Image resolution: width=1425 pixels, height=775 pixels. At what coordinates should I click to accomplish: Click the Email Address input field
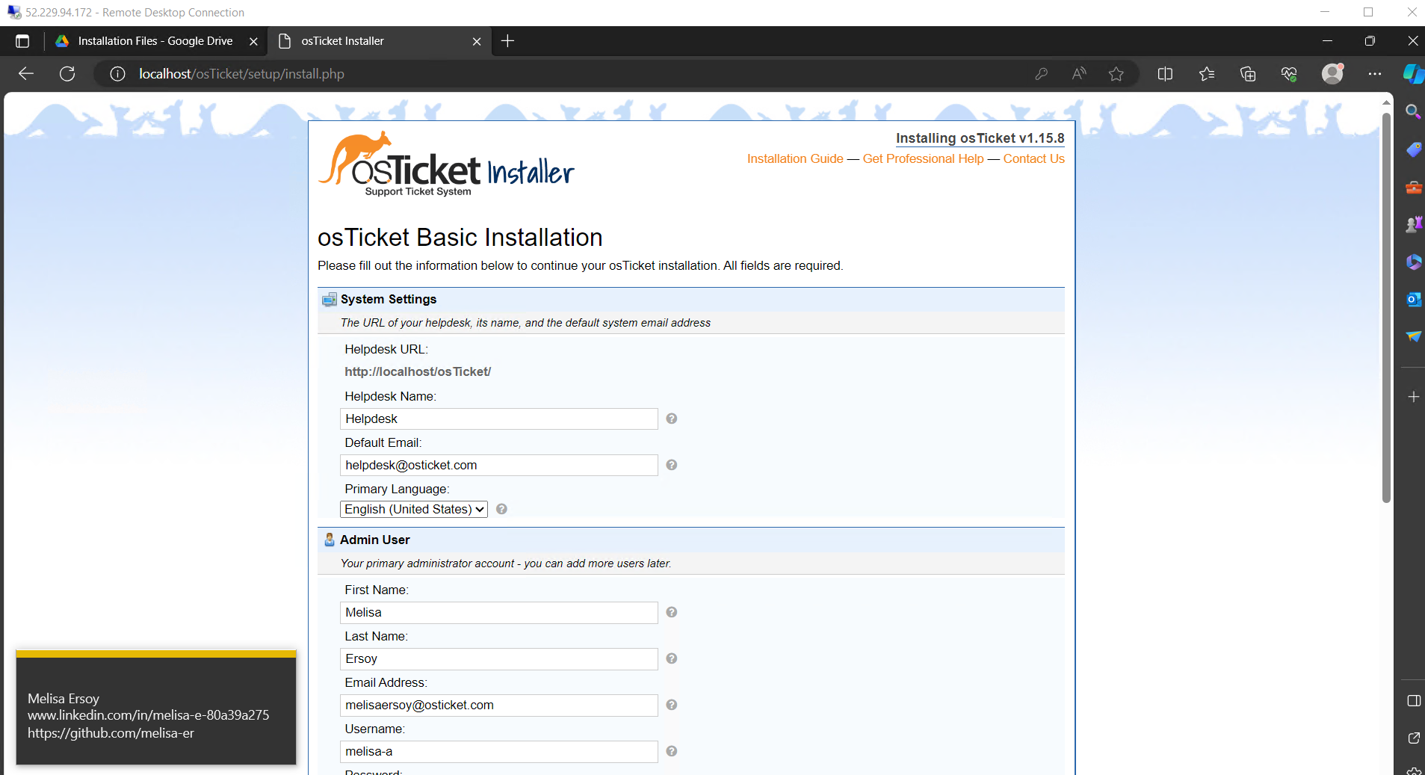click(x=498, y=705)
